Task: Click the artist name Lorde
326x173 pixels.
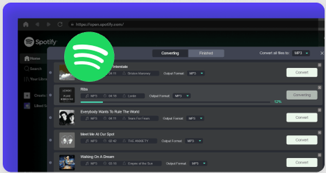Action: coord(132,96)
